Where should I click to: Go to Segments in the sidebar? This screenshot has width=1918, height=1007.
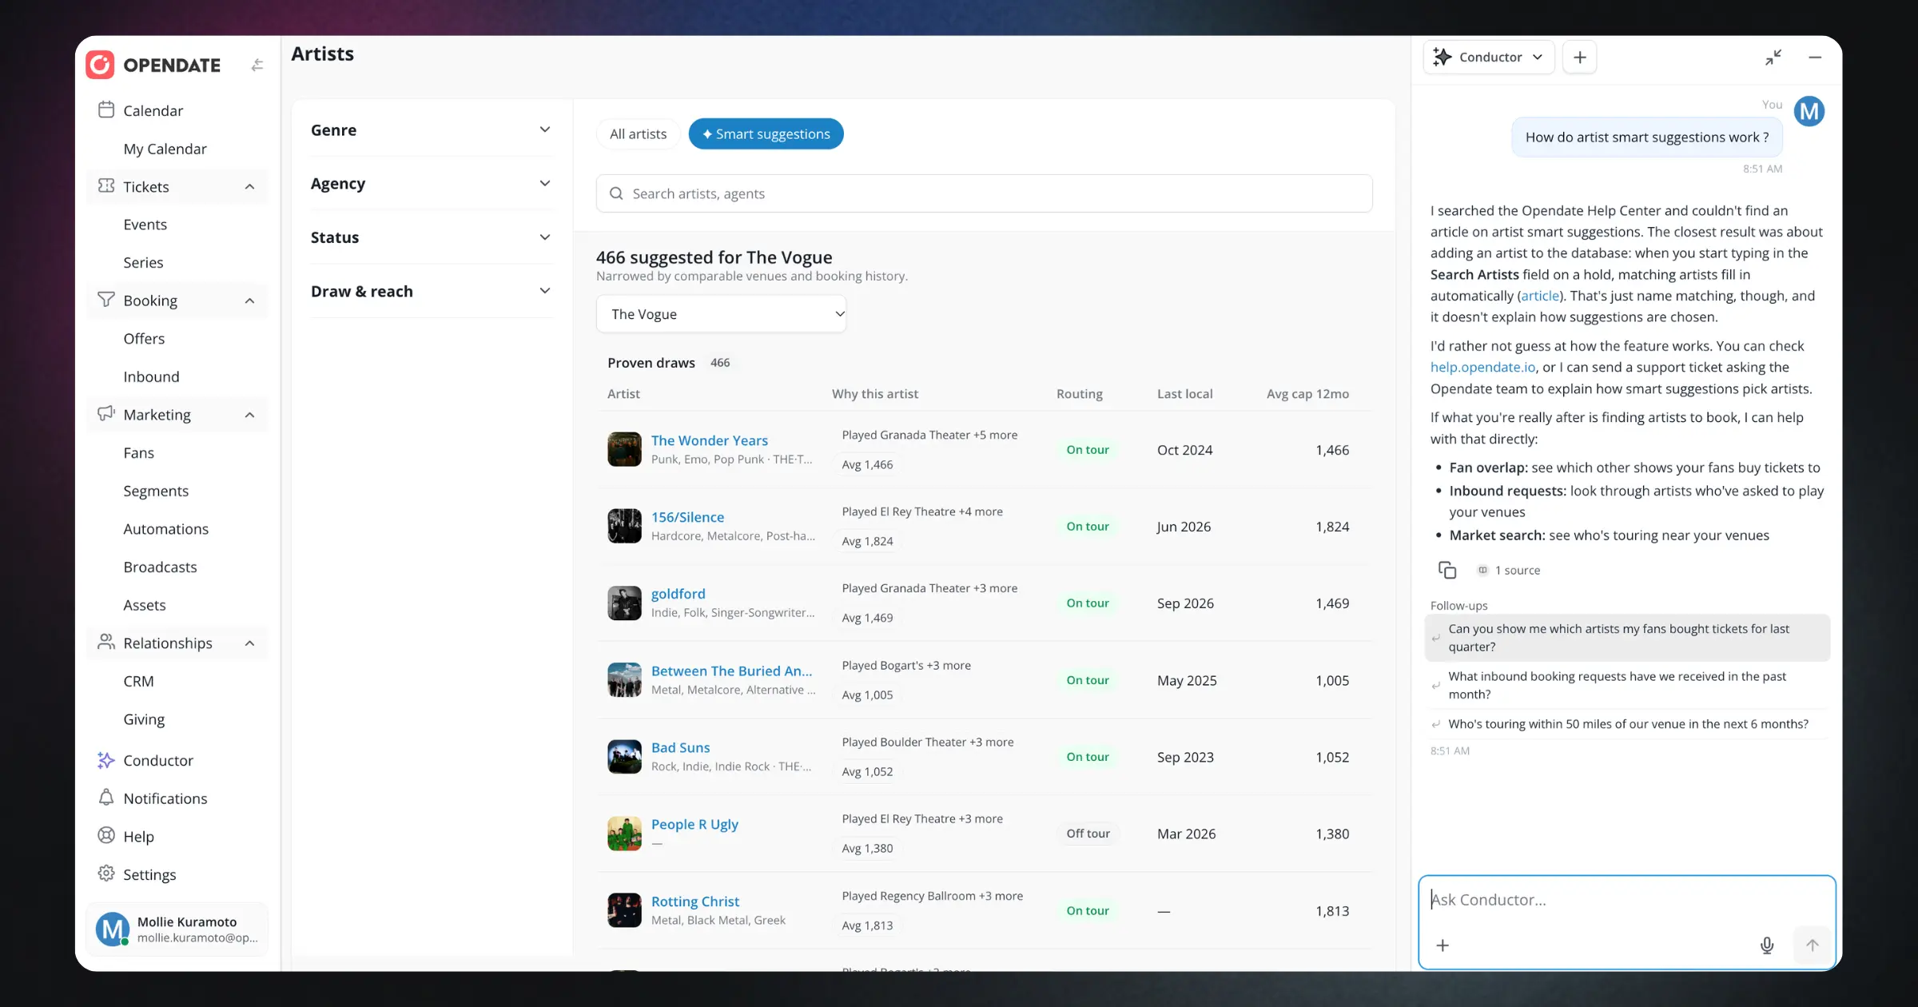[x=156, y=491]
